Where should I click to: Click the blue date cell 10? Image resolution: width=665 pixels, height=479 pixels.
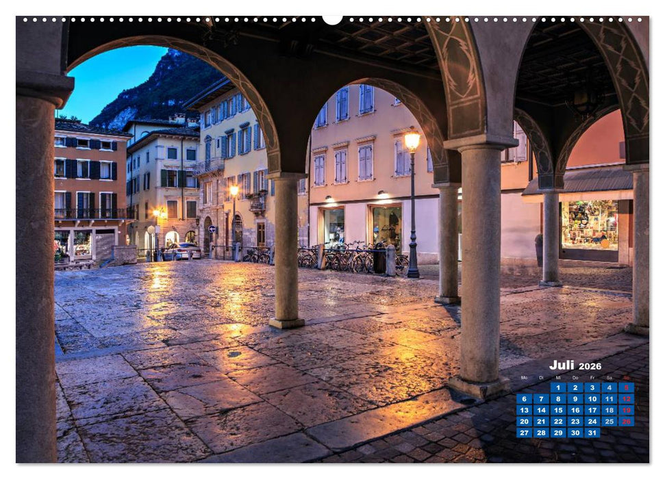pos(592,399)
